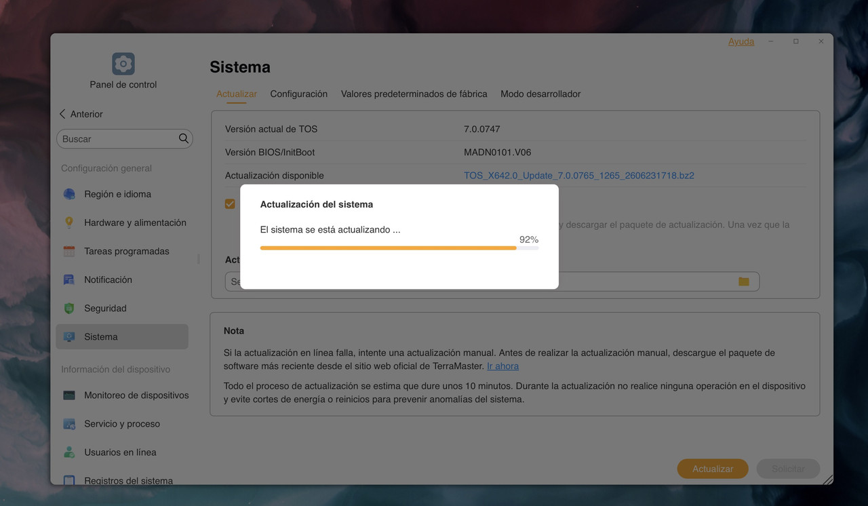Switch to the Actualizar tab
The image size is (868, 506).
[x=237, y=94]
